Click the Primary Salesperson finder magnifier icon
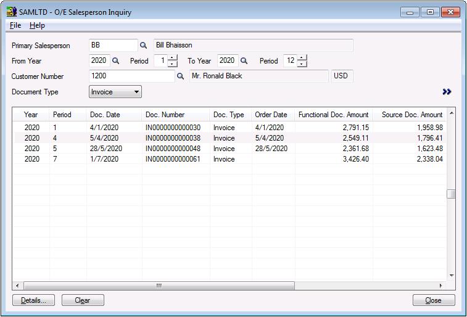This screenshot has height=317, width=467. (144, 46)
